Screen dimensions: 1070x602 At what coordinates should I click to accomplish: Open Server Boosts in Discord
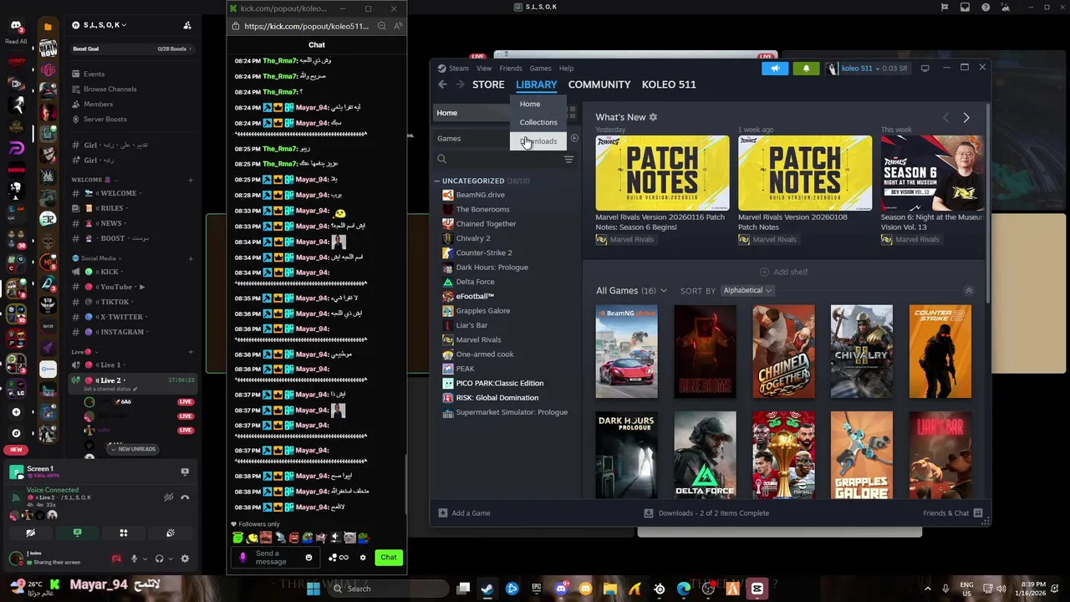(x=105, y=120)
